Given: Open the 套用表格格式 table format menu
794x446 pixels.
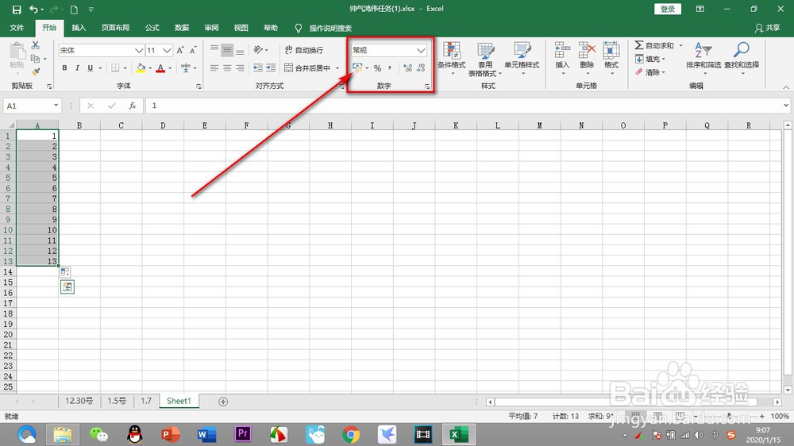Looking at the screenshot, I should (485, 60).
